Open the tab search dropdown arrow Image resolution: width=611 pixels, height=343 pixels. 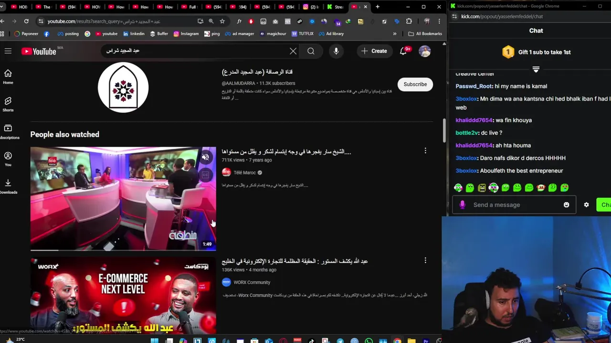tap(2, 7)
